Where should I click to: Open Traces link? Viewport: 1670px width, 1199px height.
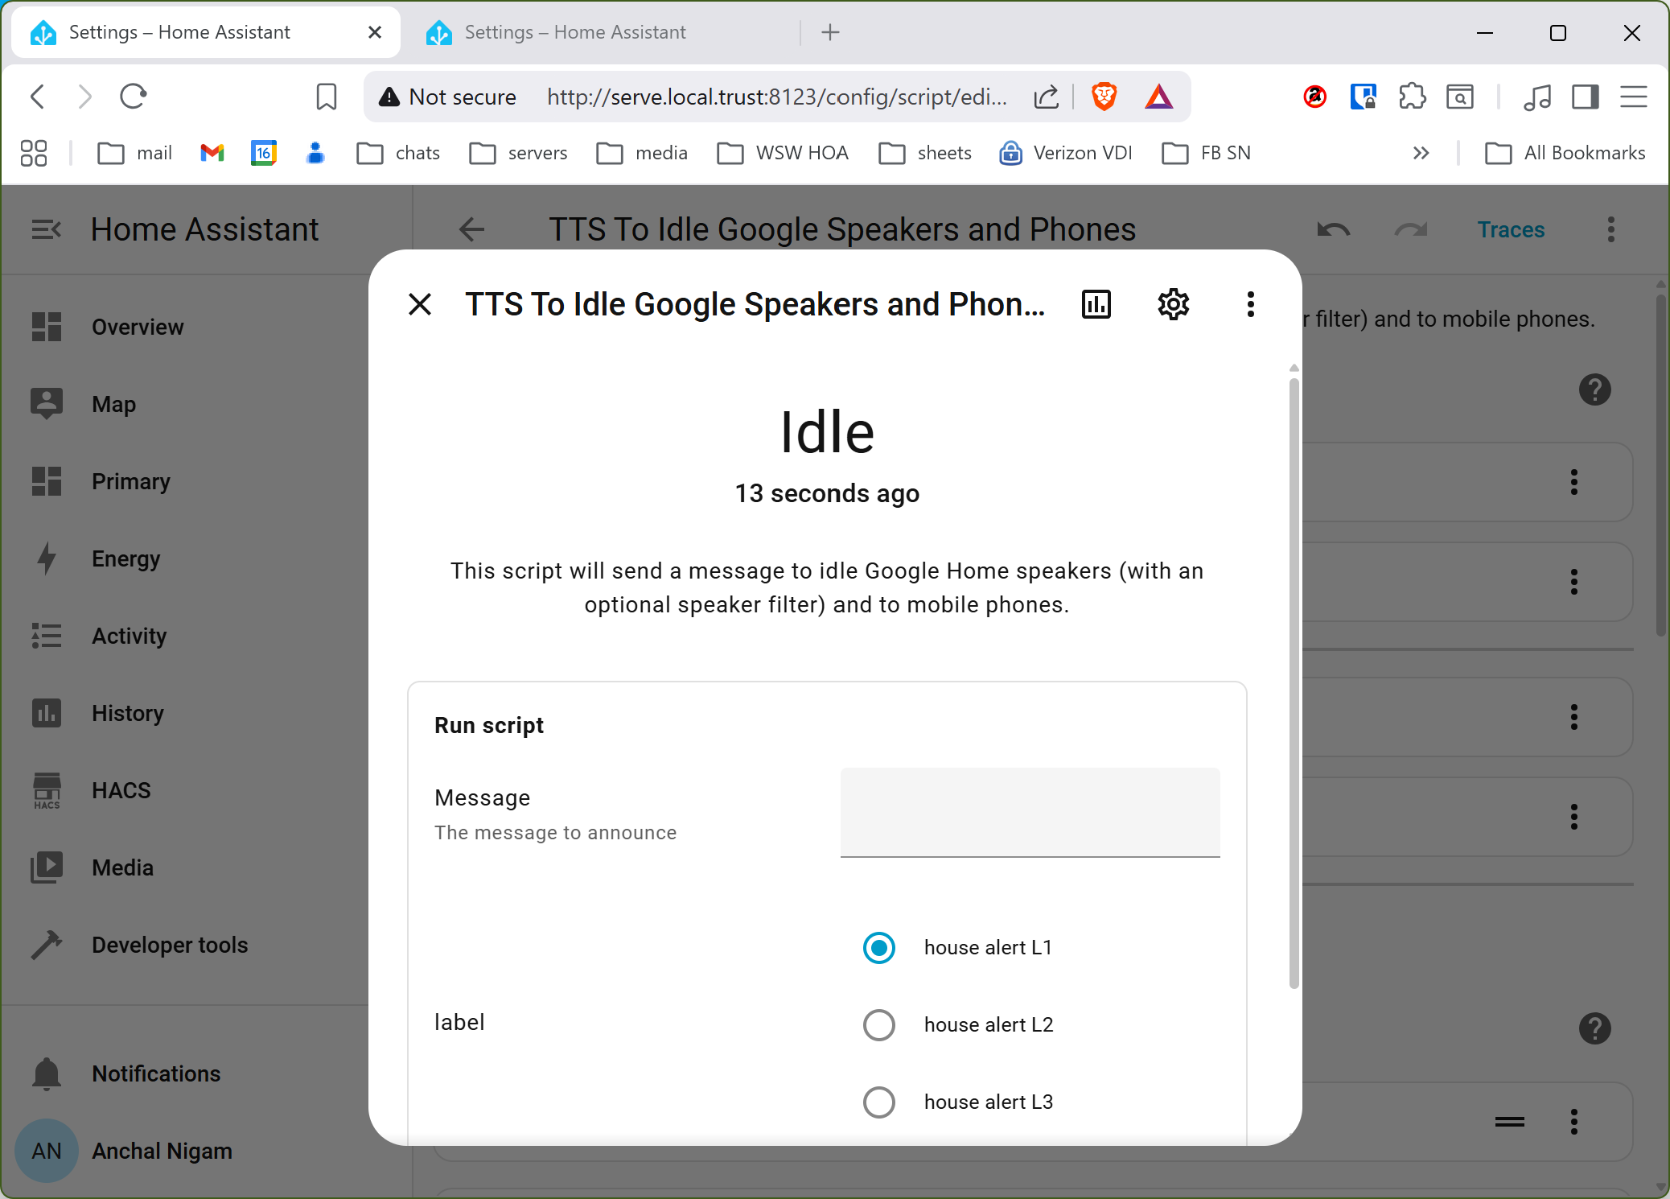coord(1511,229)
